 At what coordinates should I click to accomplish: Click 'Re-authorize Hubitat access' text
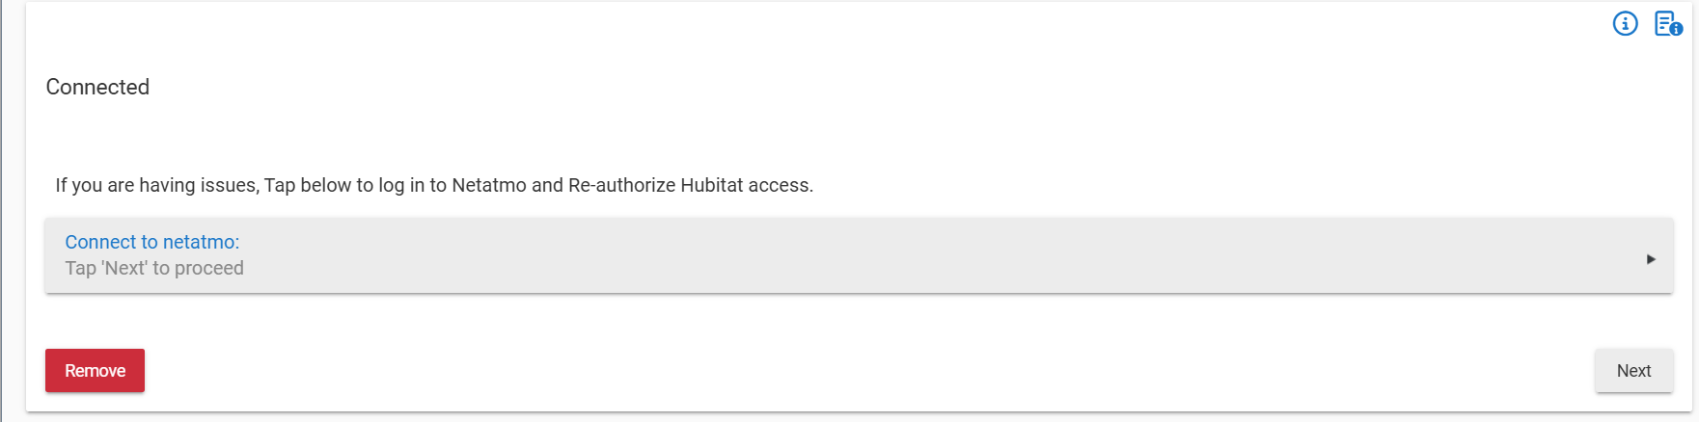click(x=689, y=185)
